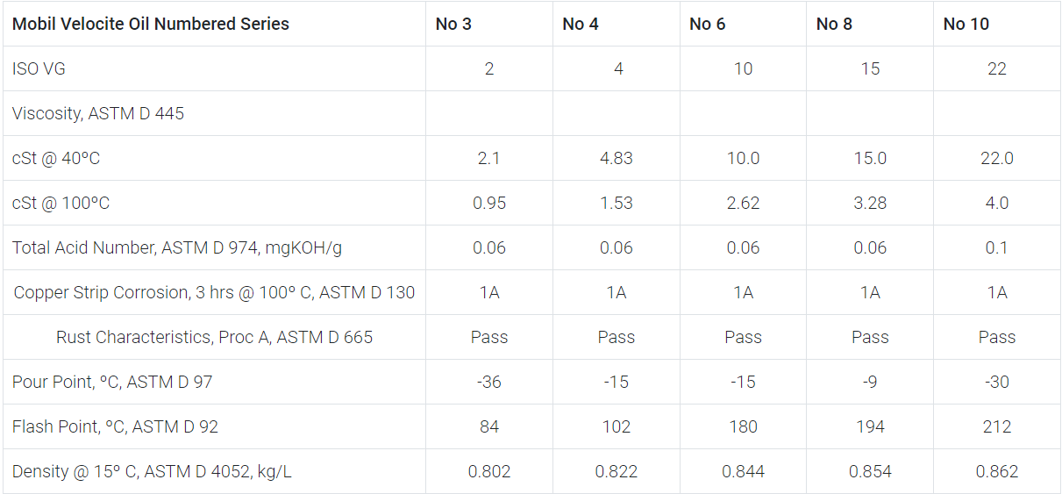Click the Pour Point value -36
1062x494 pixels.
[489, 382]
